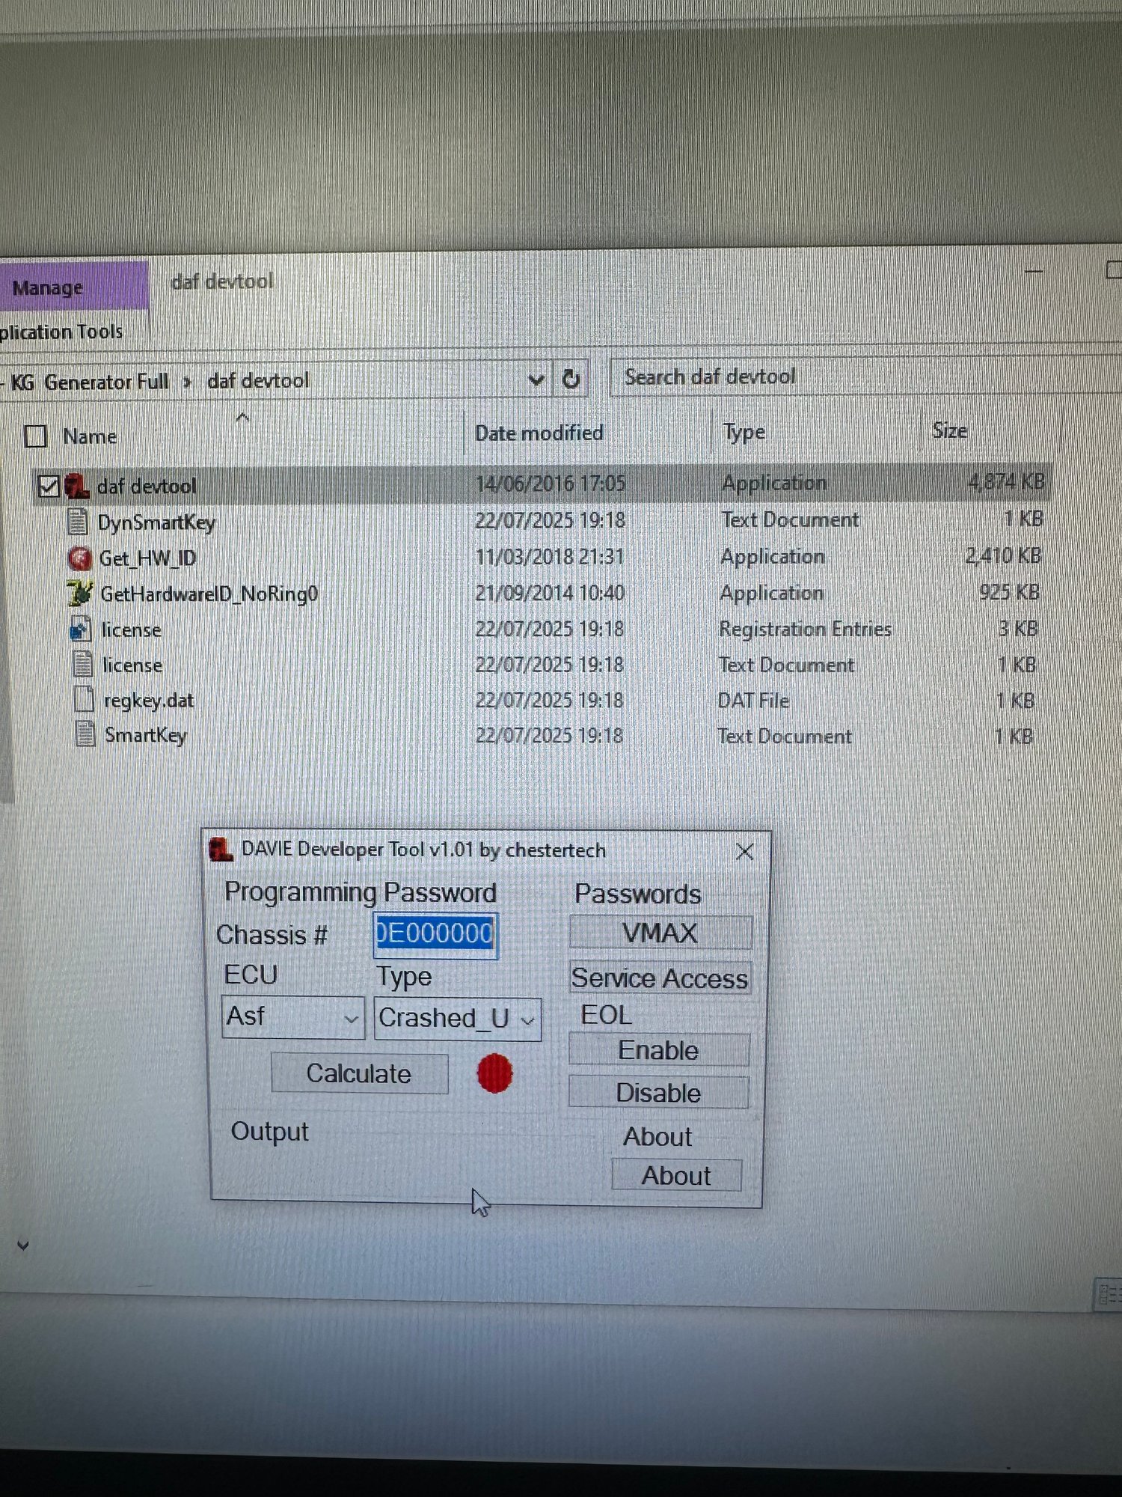The height and width of the screenshot is (1497, 1122).
Task: Click the EOL Disable button
Action: point(658,1093)
